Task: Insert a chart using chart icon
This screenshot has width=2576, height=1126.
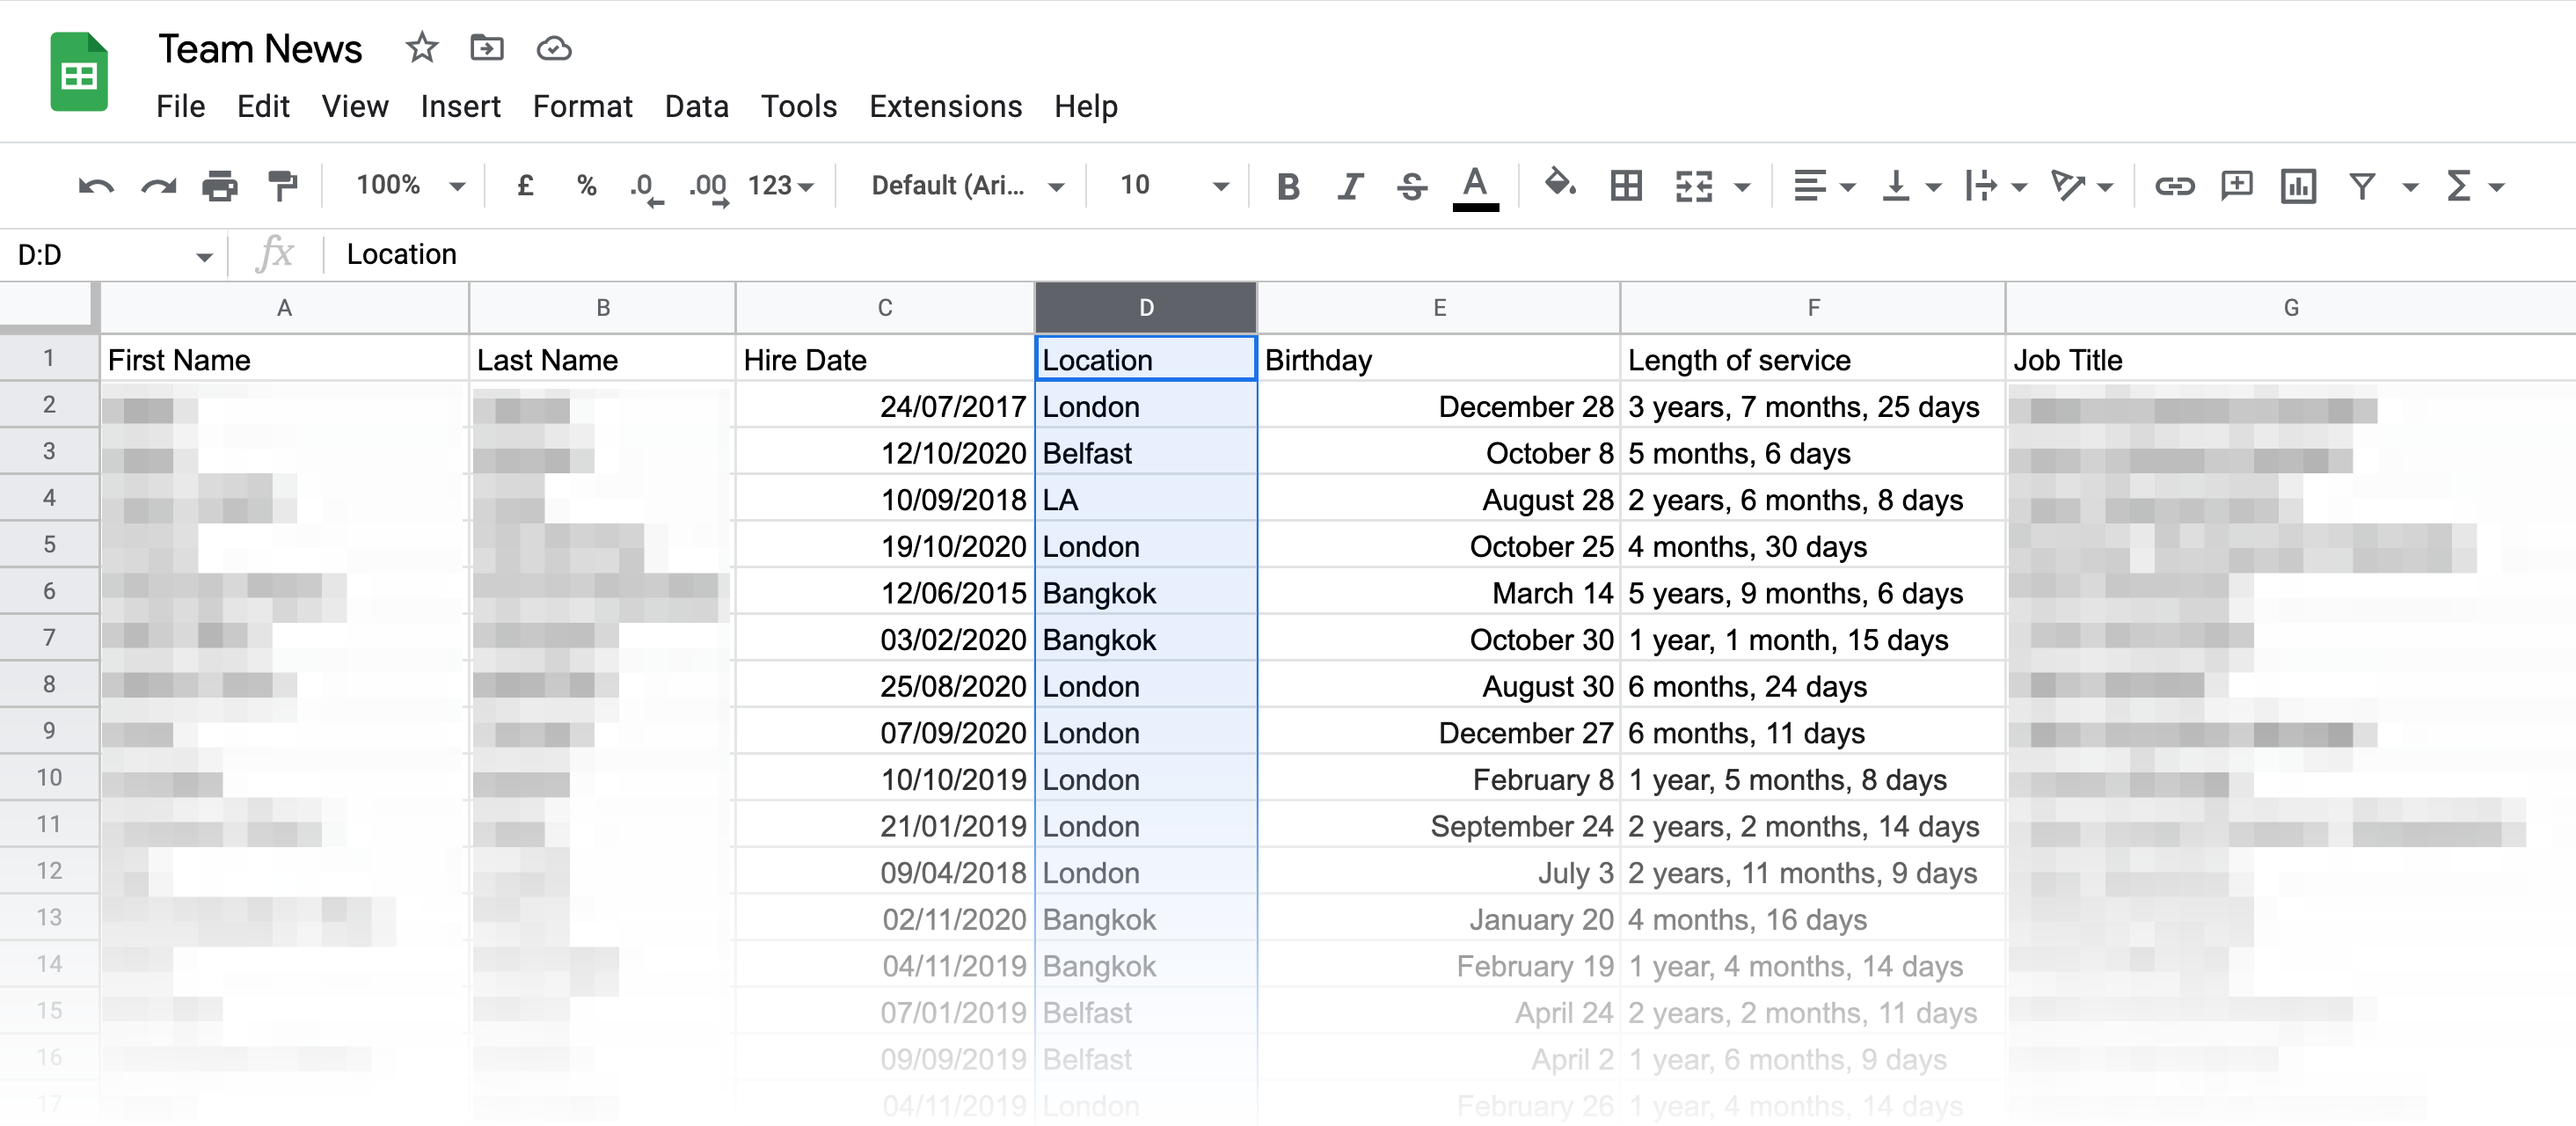Action: (x=2298, y=186)
